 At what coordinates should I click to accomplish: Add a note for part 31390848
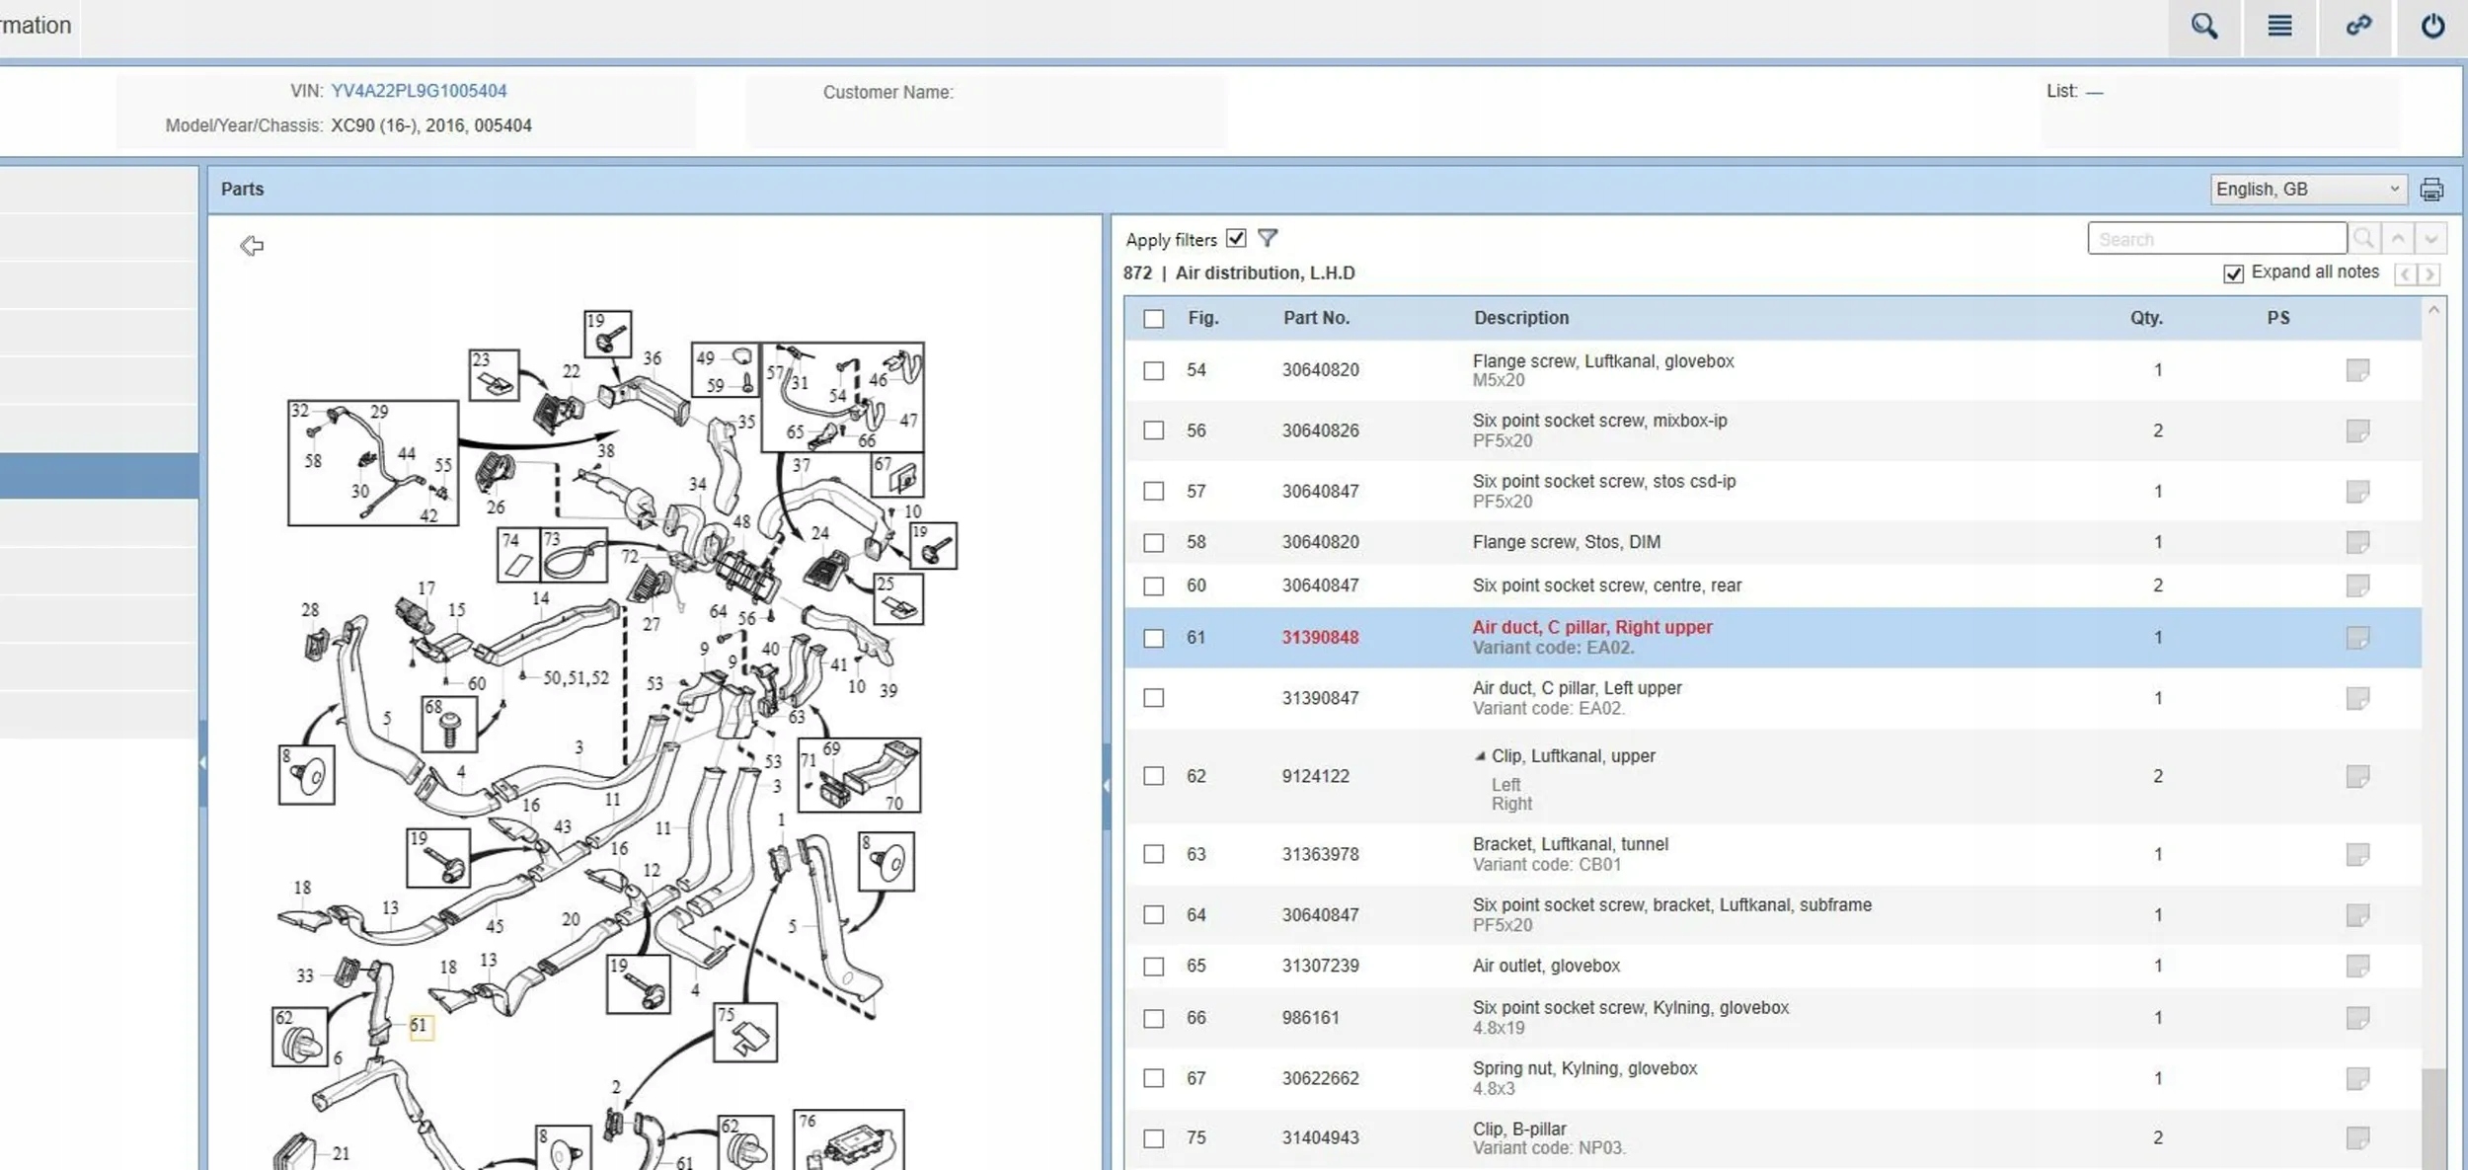point(2357,638)
